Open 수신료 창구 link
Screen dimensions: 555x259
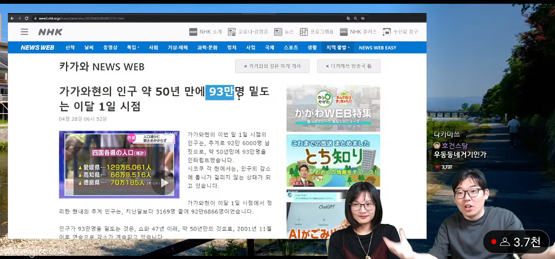point(400,32)
